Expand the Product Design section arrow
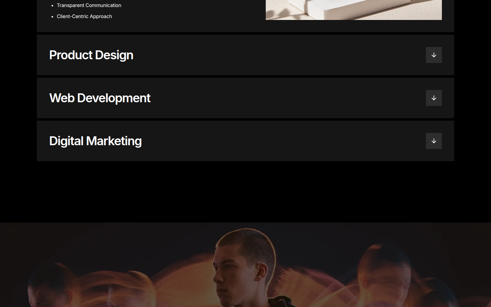 [x=434, y=55]
